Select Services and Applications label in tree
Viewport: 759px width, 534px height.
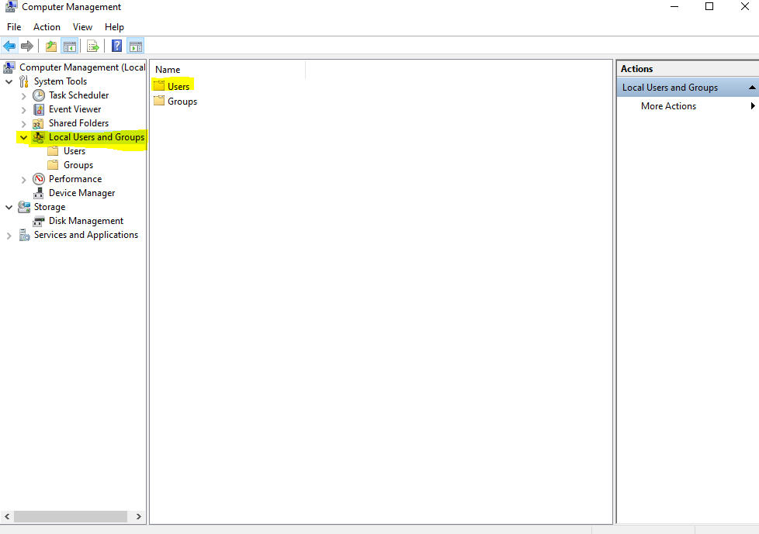coord(85,235)
